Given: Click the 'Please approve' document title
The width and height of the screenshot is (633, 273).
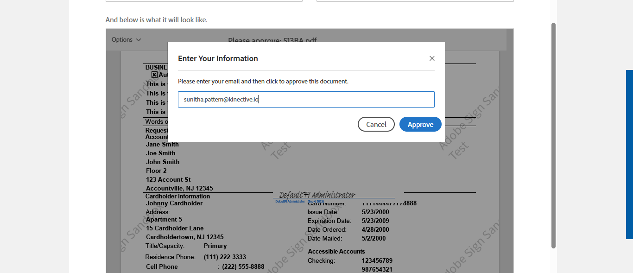Looking at the screenshot, I should (x=272, y=40).
